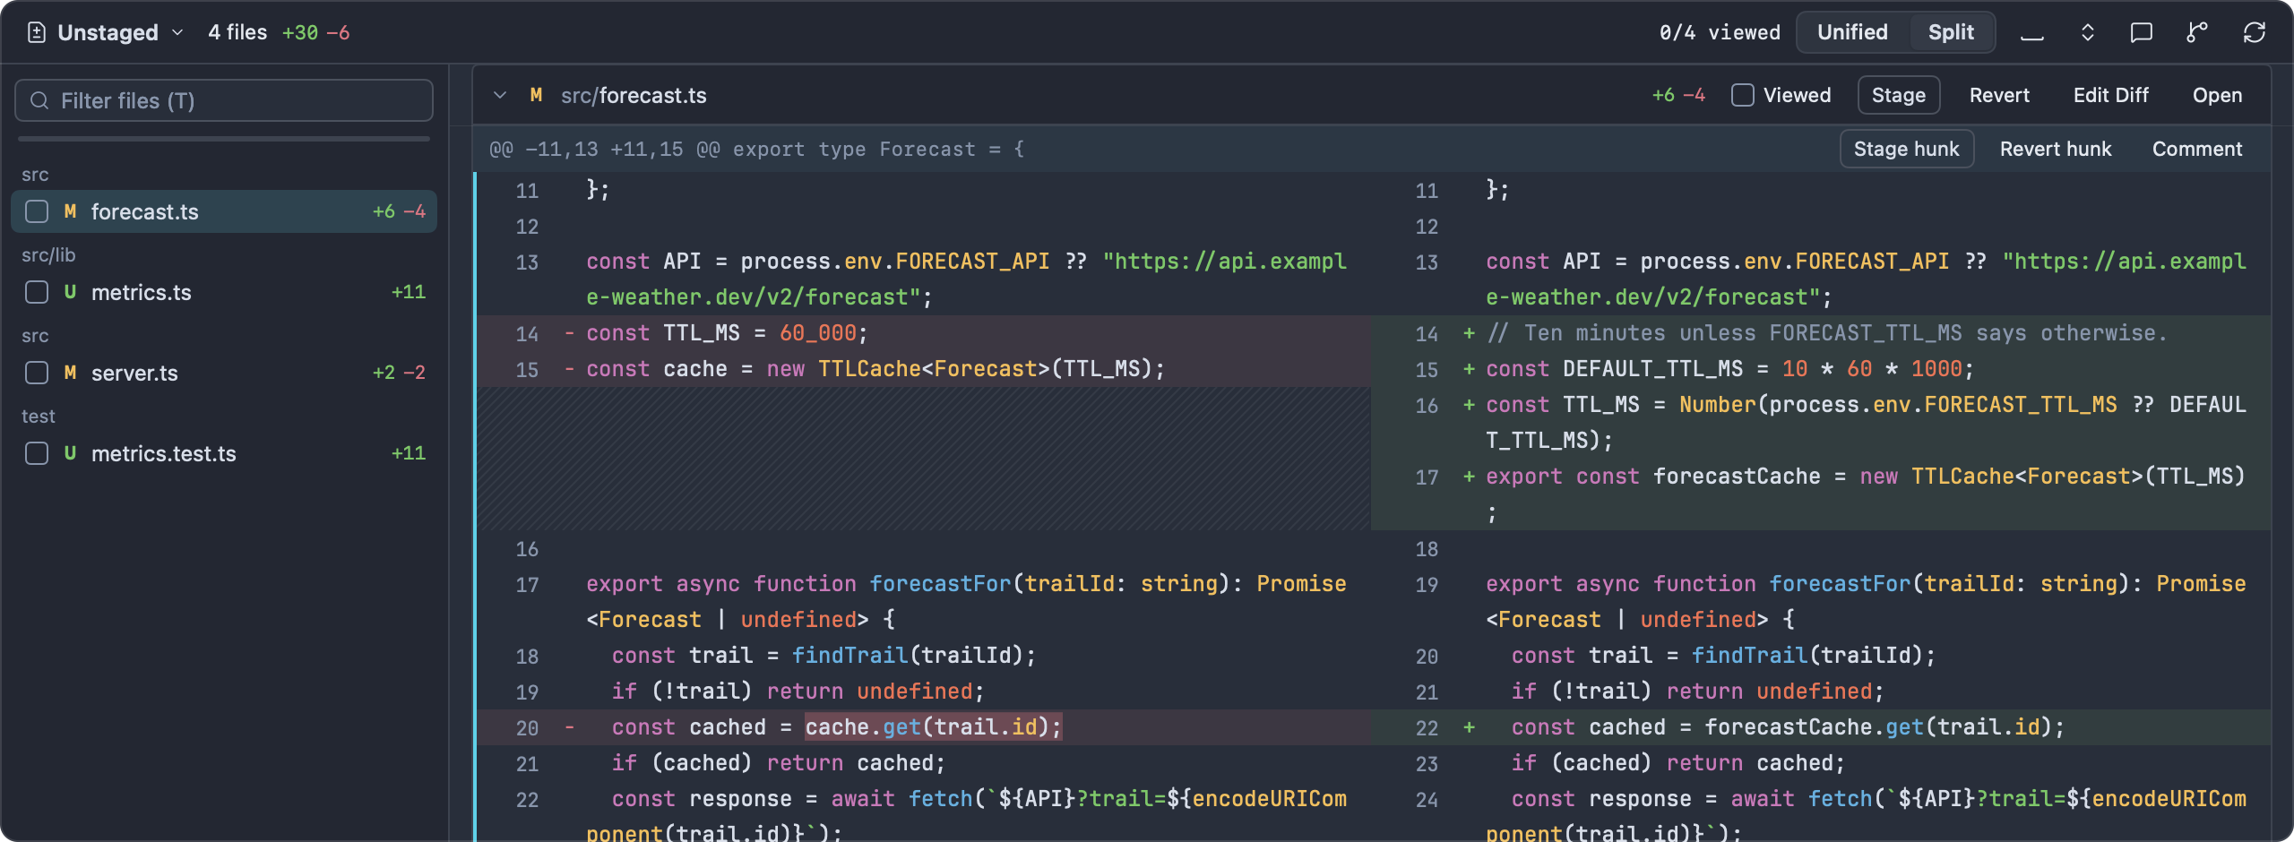Click the 0/4 viewed counter
The image size is (2294, 842).
pyautogui.click(x=1720, y=33)
